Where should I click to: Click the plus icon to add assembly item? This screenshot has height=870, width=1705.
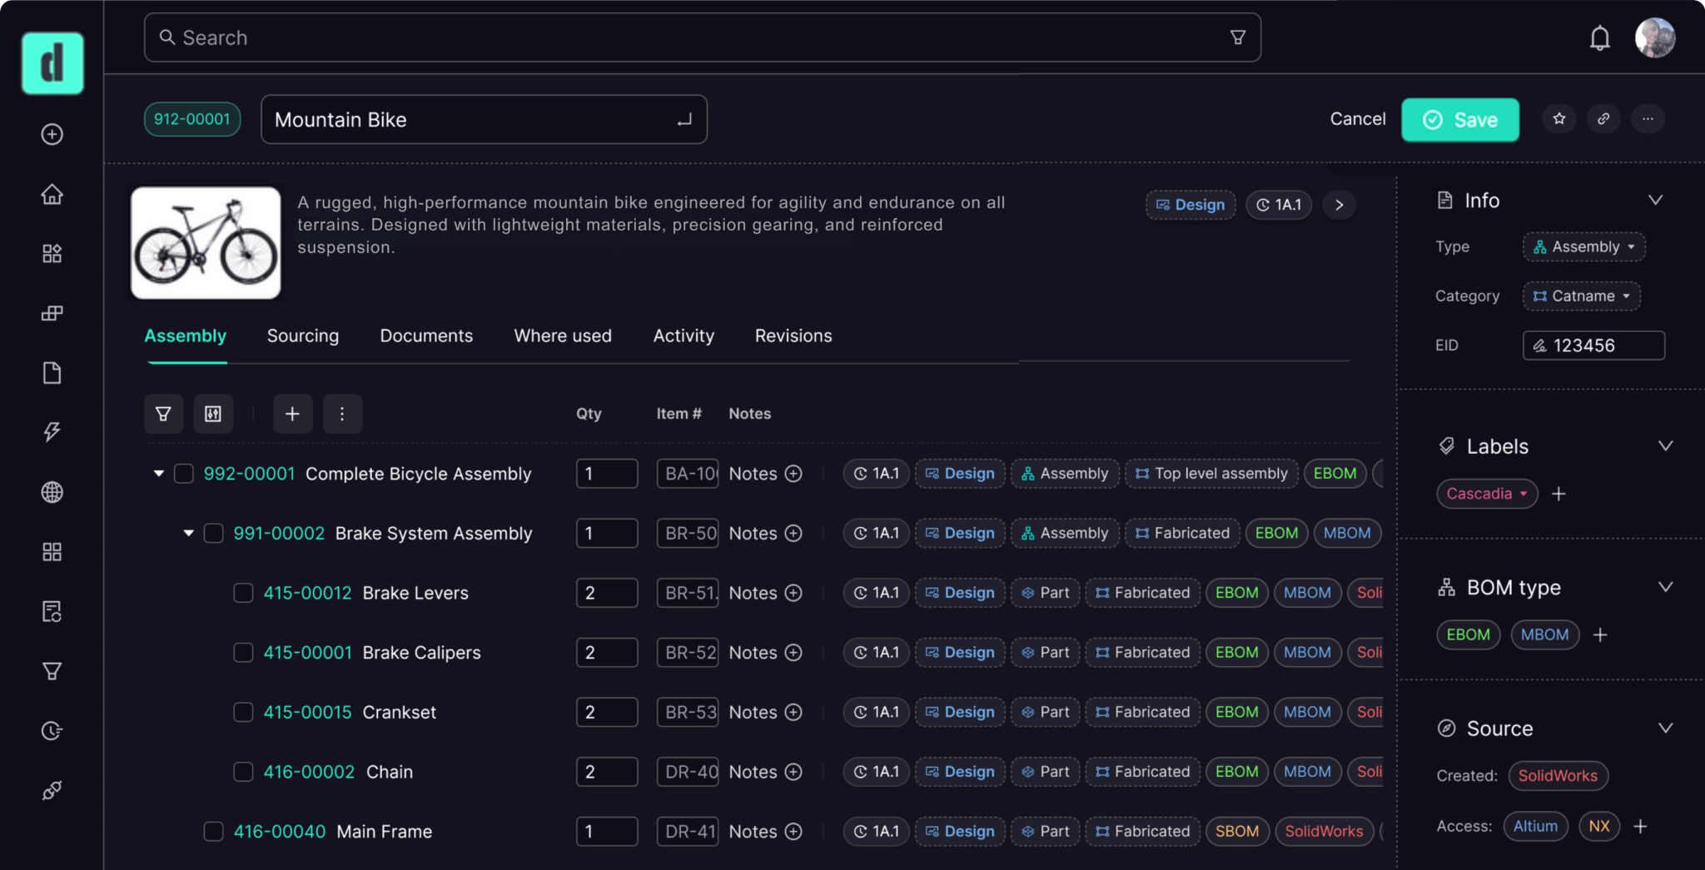292,414
